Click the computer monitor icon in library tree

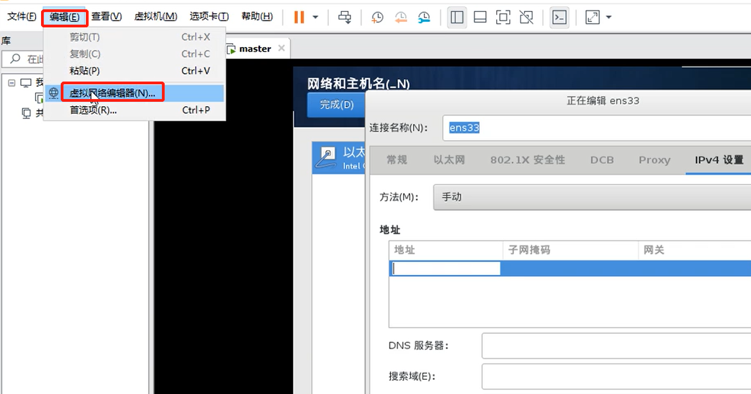click(x=26, y=83)
